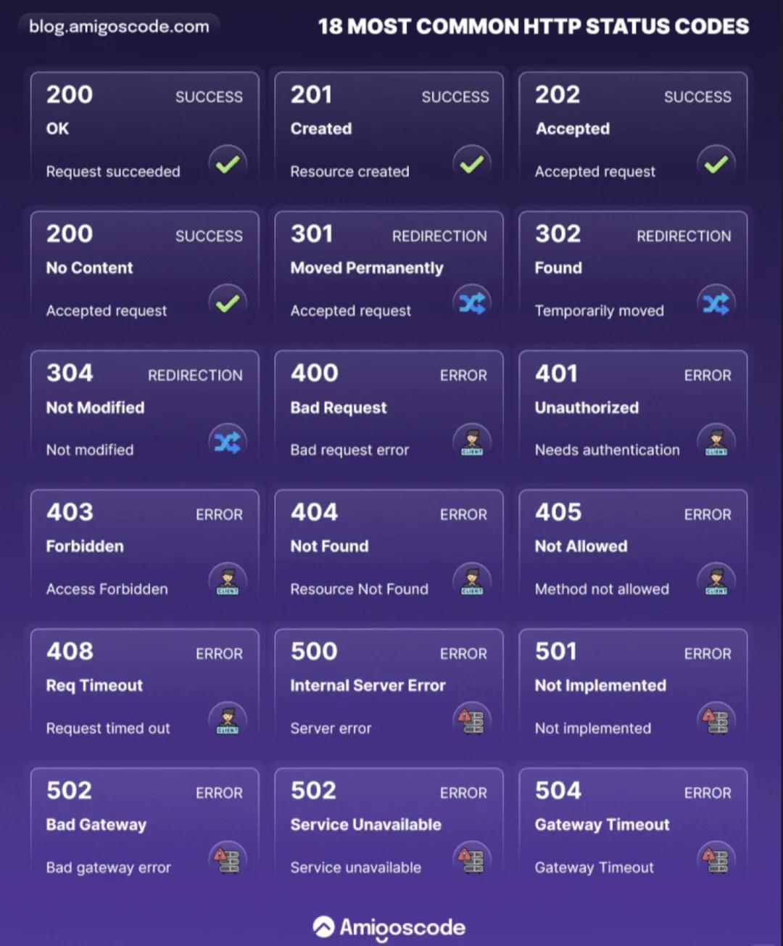
Task: Click the green checkmark on 200 OK card
Action: click(x=228, y=164)
